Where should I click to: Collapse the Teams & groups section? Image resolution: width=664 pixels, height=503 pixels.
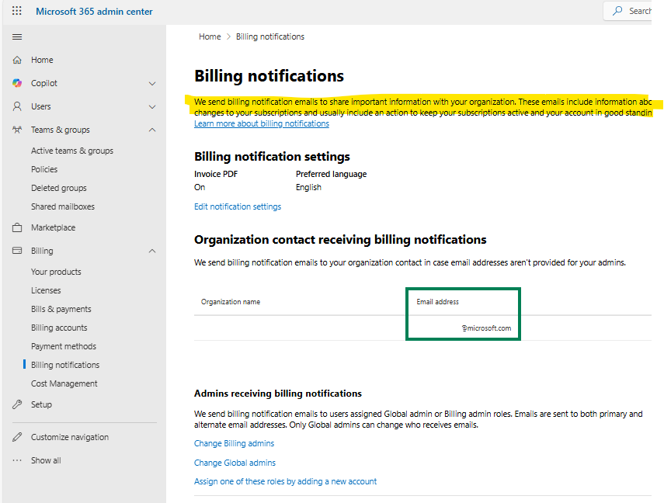click(152, 130)
